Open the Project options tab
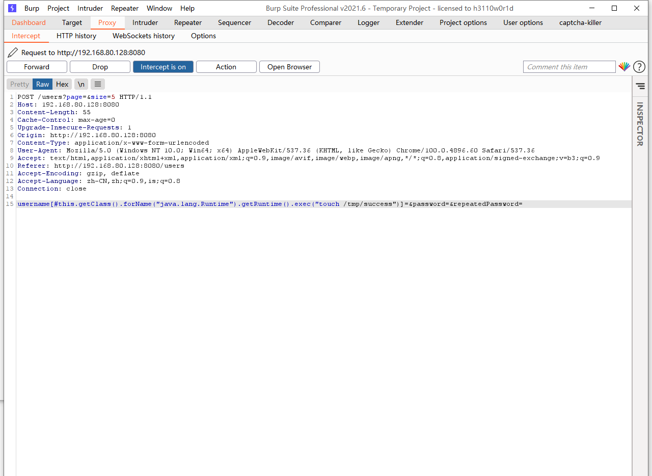Screen dimensions: 652x476 pos(463,22)
